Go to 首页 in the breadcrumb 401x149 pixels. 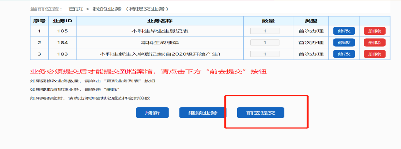[75, 9]
